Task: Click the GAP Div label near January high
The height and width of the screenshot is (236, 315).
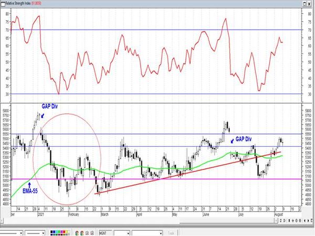Action: pyautogui.click(x=49, y=106)
